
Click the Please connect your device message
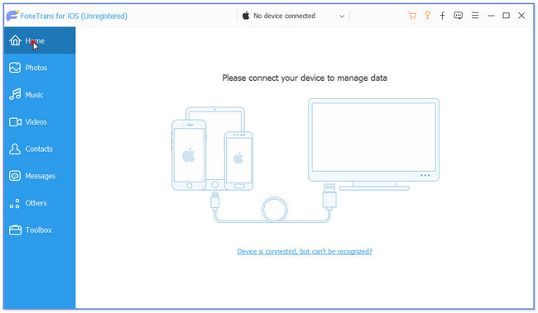(x=305, y=78)
